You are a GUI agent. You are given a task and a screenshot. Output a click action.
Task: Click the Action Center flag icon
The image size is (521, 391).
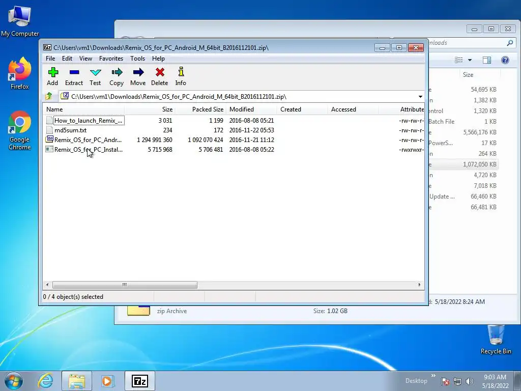tap(445, 381)
